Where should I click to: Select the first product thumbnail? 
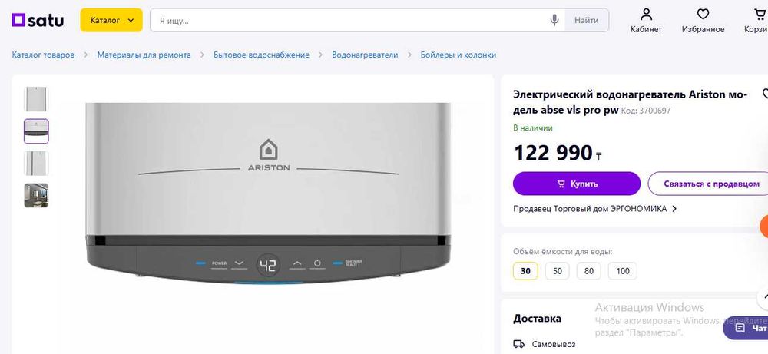[x=36, y=99]
